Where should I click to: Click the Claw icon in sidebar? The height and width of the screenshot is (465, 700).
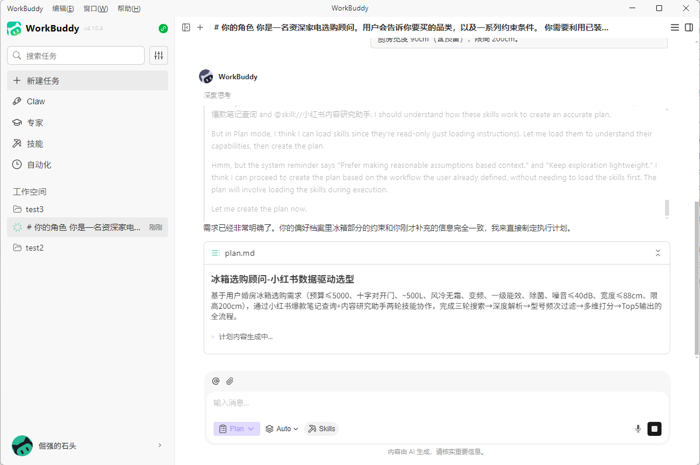coord(17,101)
